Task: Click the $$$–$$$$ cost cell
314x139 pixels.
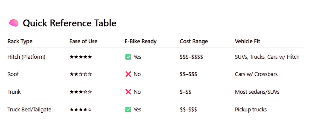Action: (x=191, y=57)
